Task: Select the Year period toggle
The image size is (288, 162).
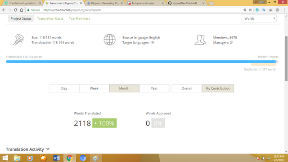Action: pyautogui.click(x=154, y=88)
